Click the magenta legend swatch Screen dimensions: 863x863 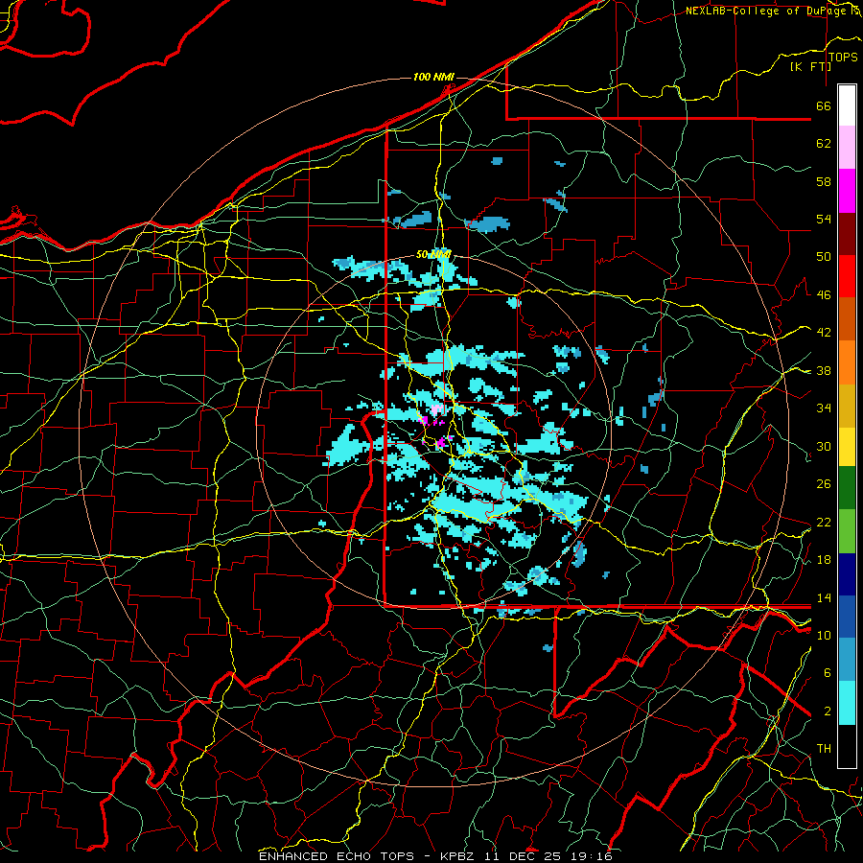pyautogui.click(x=847, y=191)
